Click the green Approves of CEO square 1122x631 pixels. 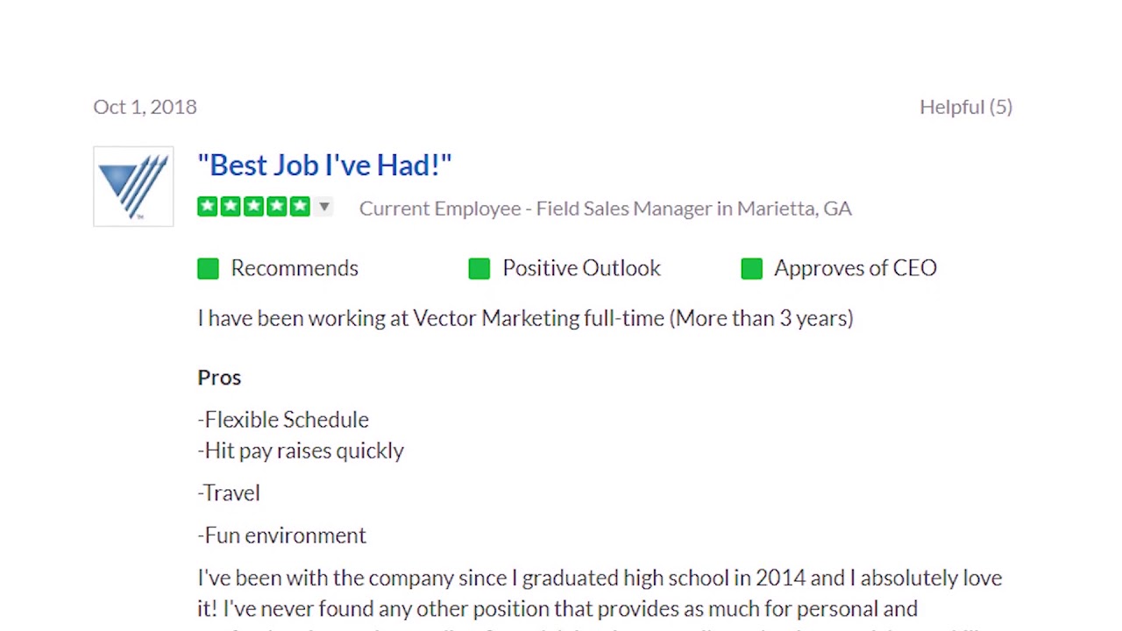click(x=751, y=269)
